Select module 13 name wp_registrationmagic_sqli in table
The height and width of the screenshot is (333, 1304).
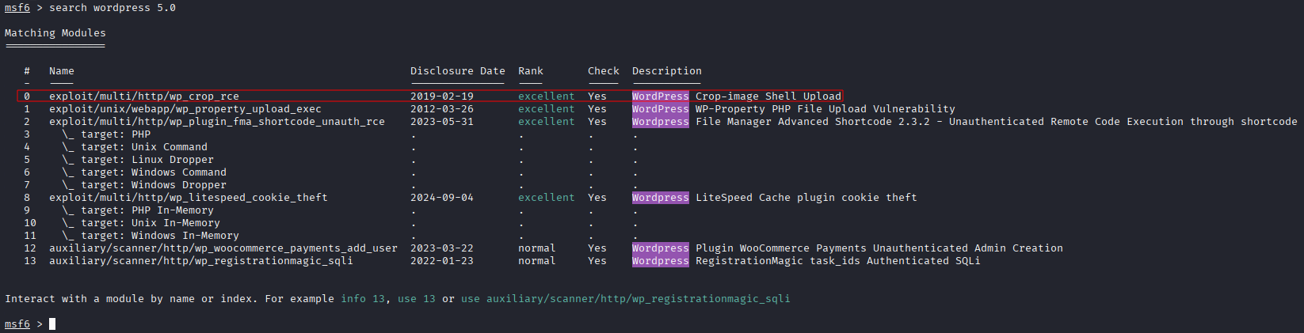[x=201, y=261]
